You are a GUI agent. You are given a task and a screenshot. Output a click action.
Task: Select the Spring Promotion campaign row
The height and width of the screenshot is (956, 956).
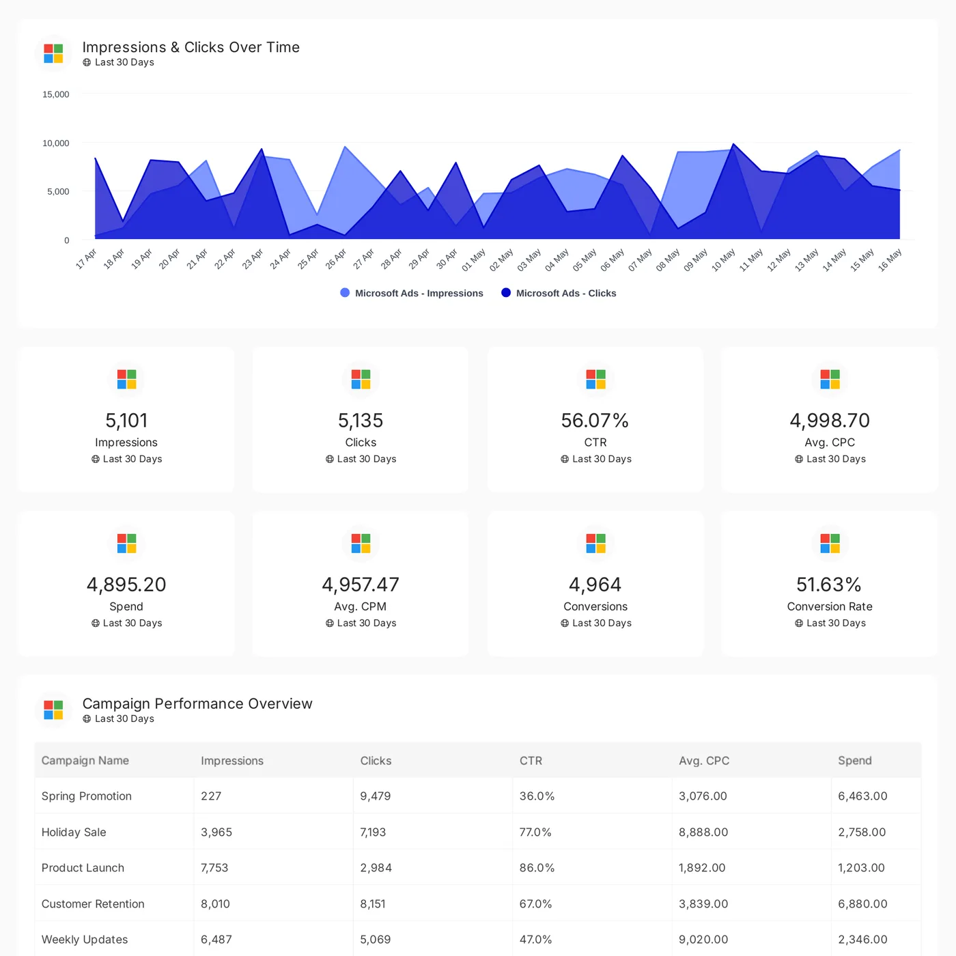click(478, 796)
